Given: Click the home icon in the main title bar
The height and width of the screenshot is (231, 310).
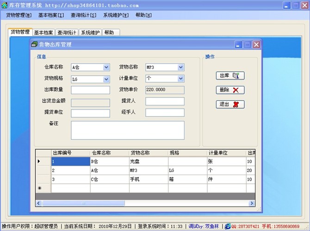Looking at the screenshot, I should tap(4, 5).
